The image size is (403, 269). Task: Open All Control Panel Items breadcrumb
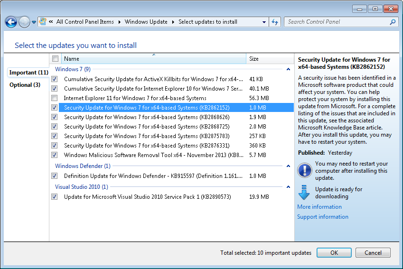click(x=85, y=22)
